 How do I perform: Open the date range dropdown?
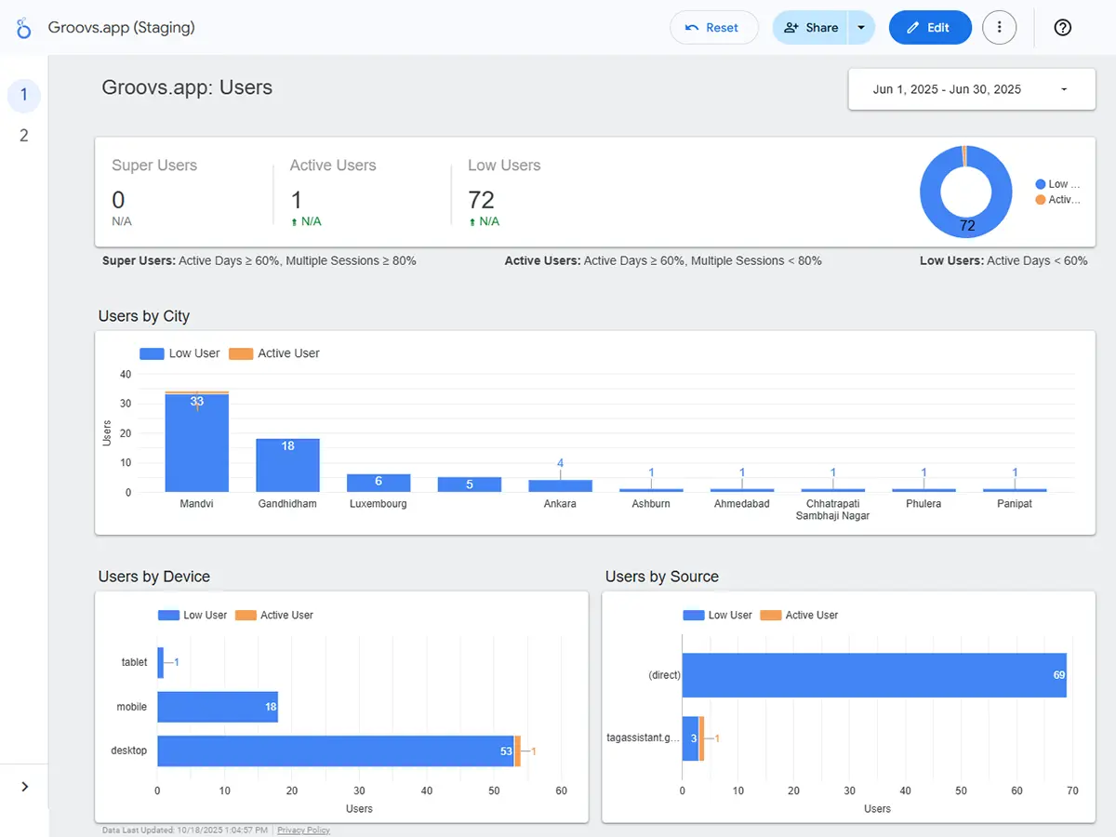click(971, 89)
